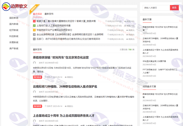Open headline 乘着地铁穿越 时光列车 在北京常态化运营
Image resolution: width=183 pixels, height=126 pixels.
(x=61, y=58)
